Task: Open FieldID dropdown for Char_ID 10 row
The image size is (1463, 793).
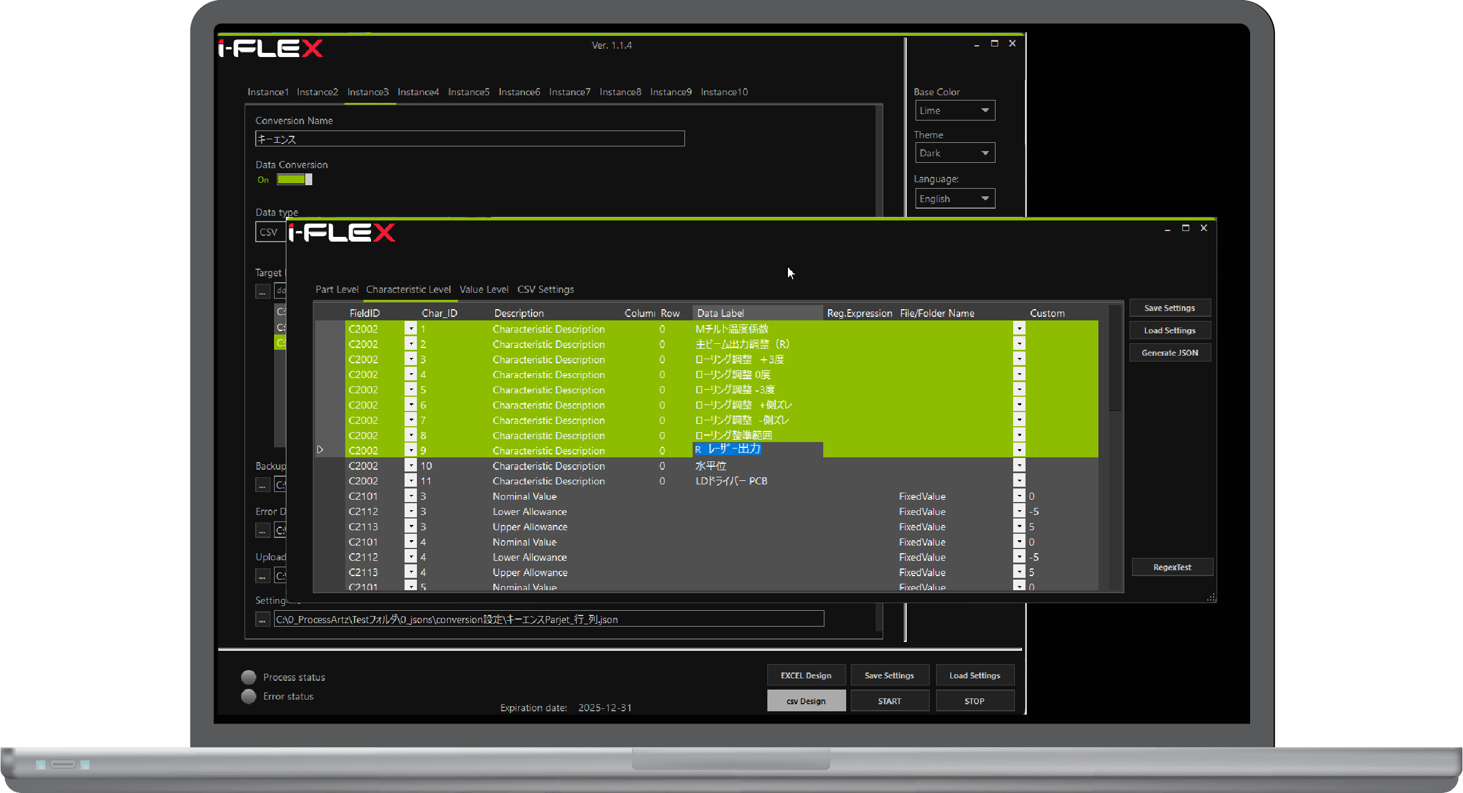Action: click(411, 466)
